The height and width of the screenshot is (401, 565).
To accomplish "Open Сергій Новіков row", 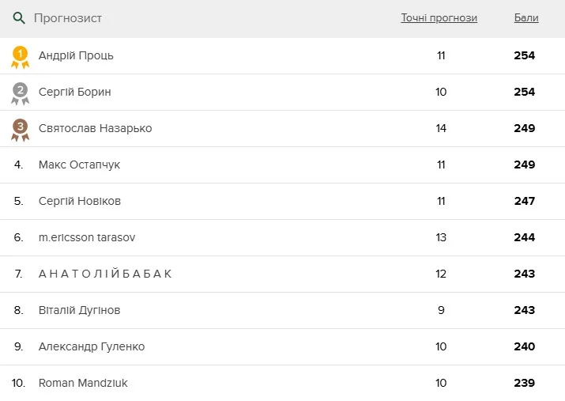I will (x=79, y=201).
